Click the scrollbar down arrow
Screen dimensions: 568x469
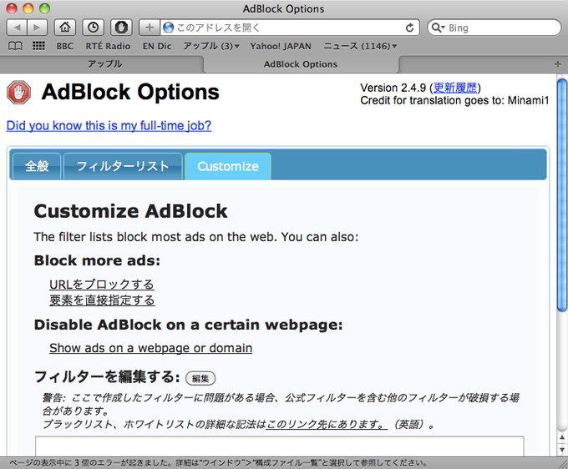[x=562, y=450]
